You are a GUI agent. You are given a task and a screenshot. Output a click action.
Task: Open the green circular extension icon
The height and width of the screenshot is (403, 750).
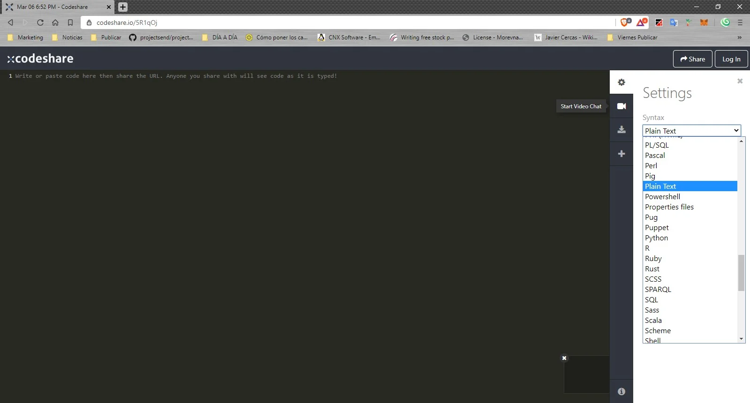coord(725,22)
